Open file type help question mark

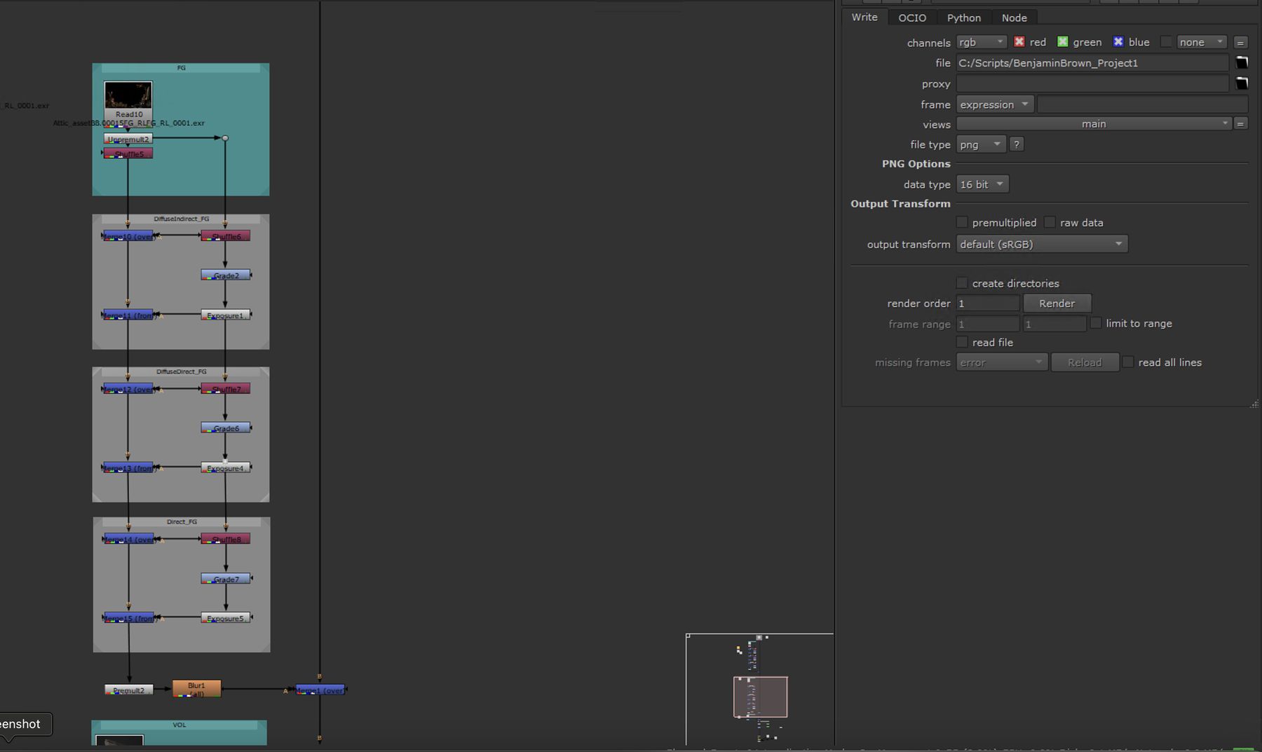pos(1016,144)
